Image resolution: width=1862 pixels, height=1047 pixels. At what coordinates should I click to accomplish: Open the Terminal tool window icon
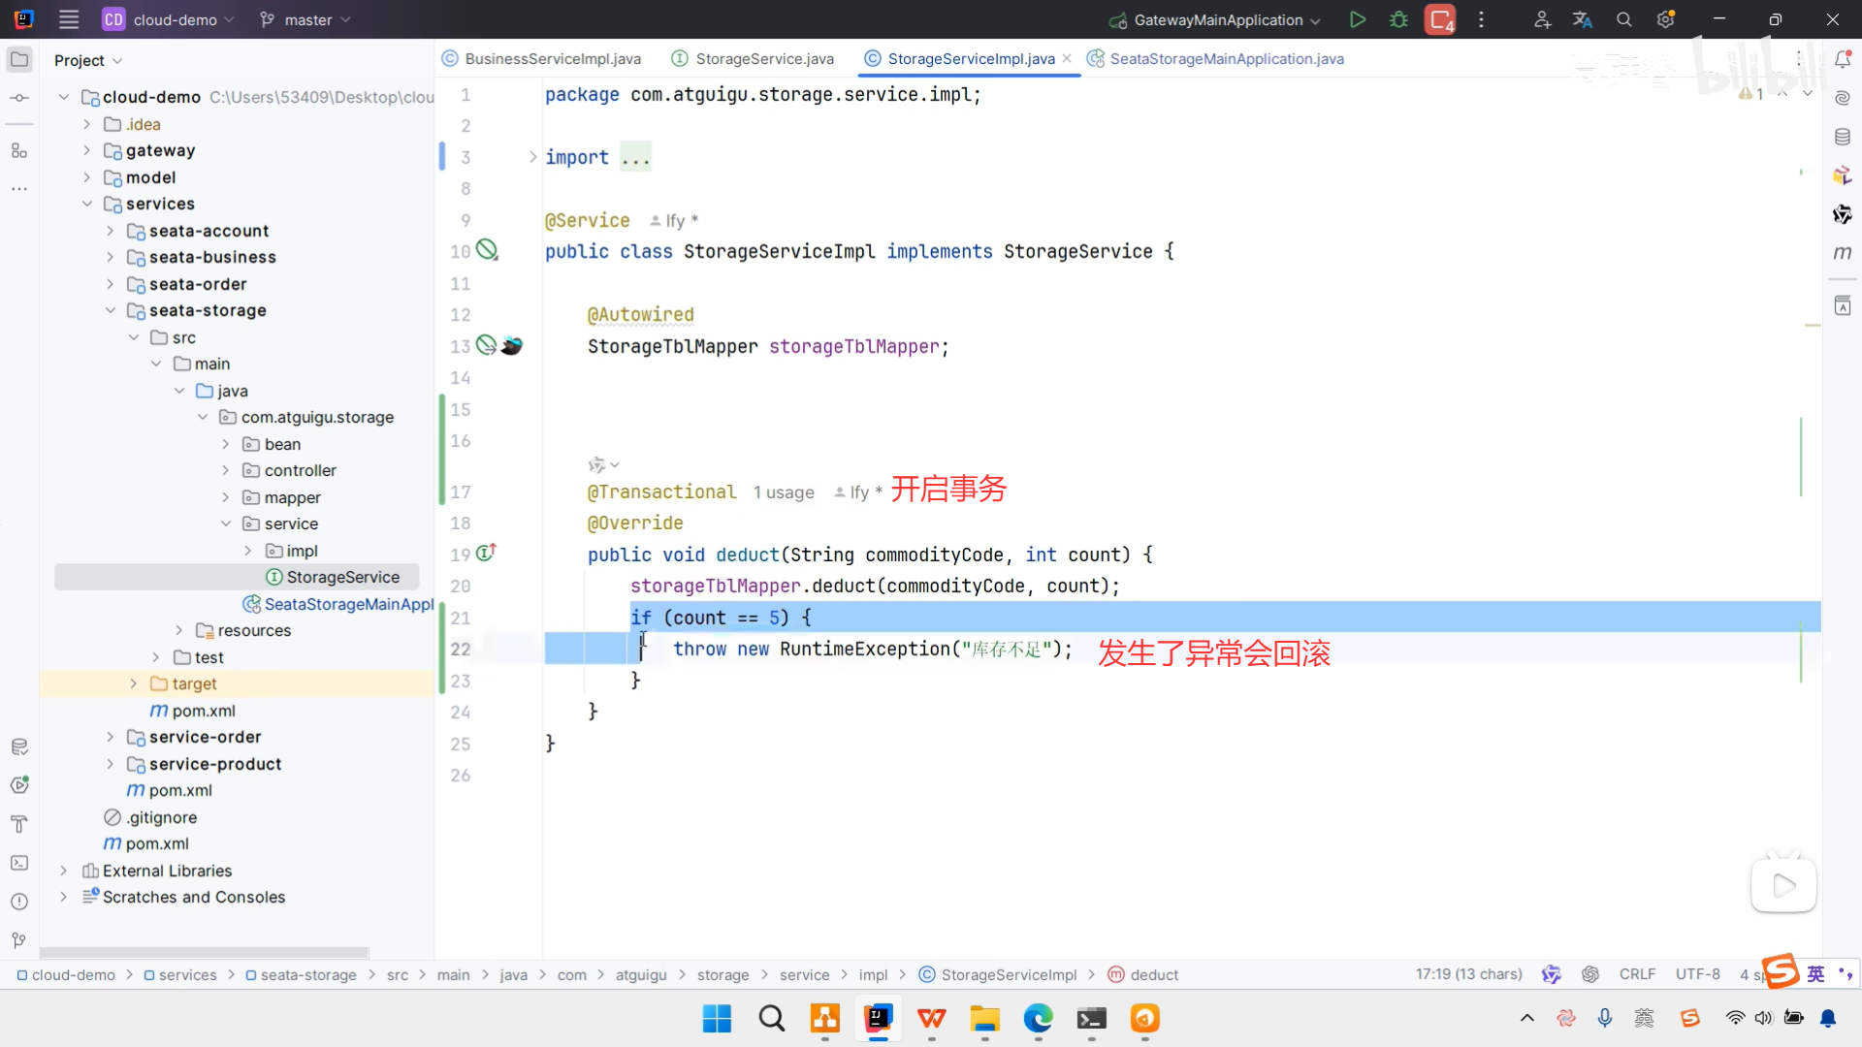(x=19, y=863)
